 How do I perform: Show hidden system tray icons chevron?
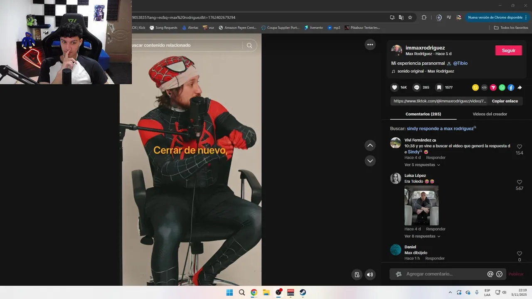450,292
